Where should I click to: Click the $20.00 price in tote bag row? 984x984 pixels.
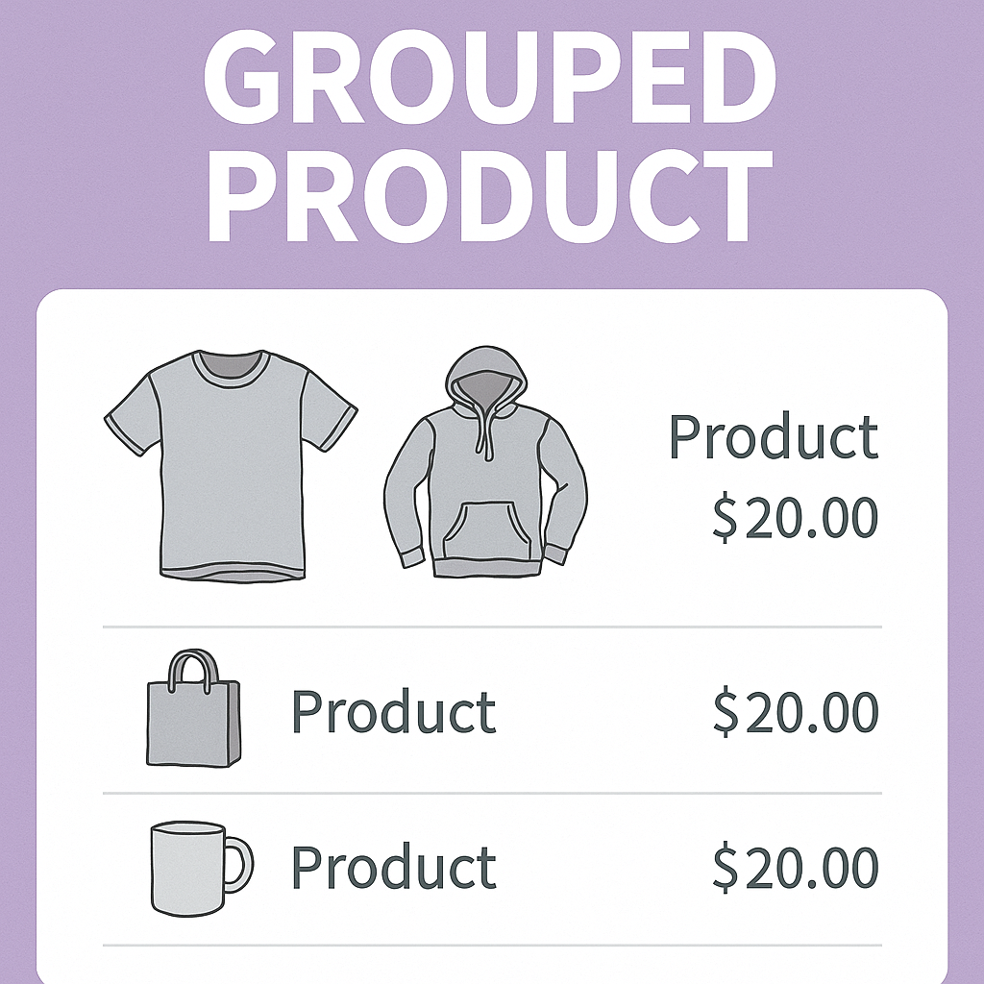pos(796,713)
